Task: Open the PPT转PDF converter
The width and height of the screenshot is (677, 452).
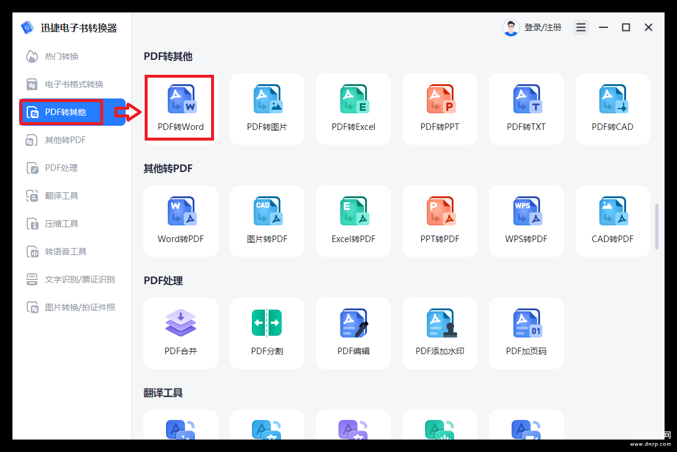Action: tap(439, 221)
